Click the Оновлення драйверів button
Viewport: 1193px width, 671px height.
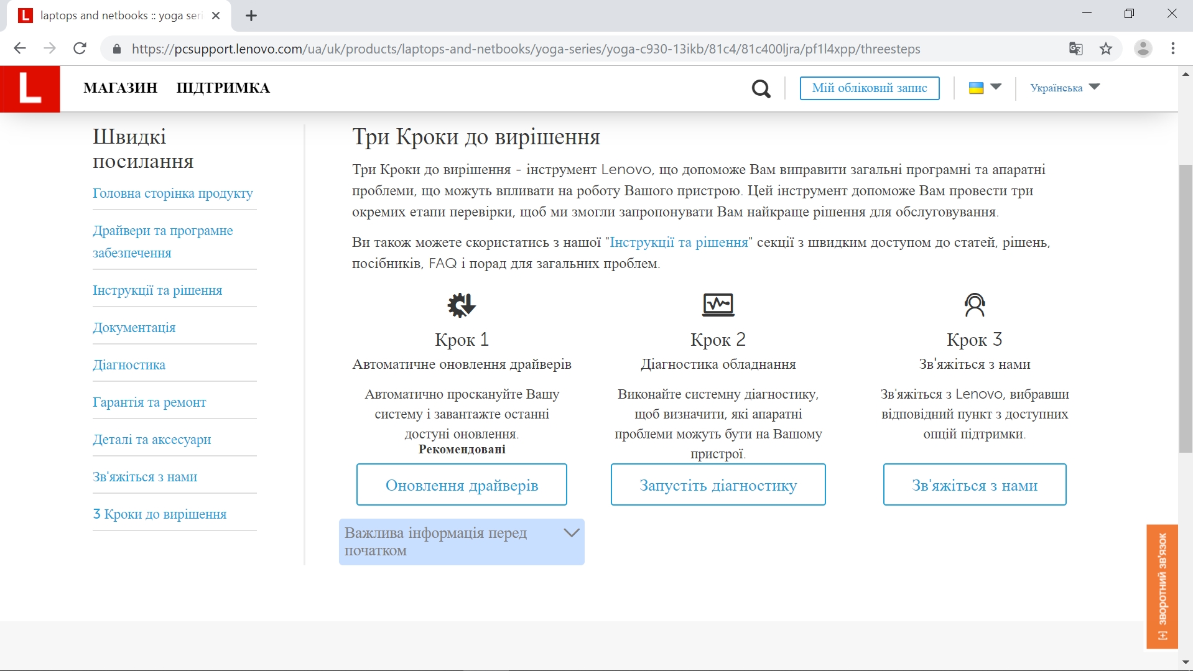pyautogui.click(x=462, y=485)
